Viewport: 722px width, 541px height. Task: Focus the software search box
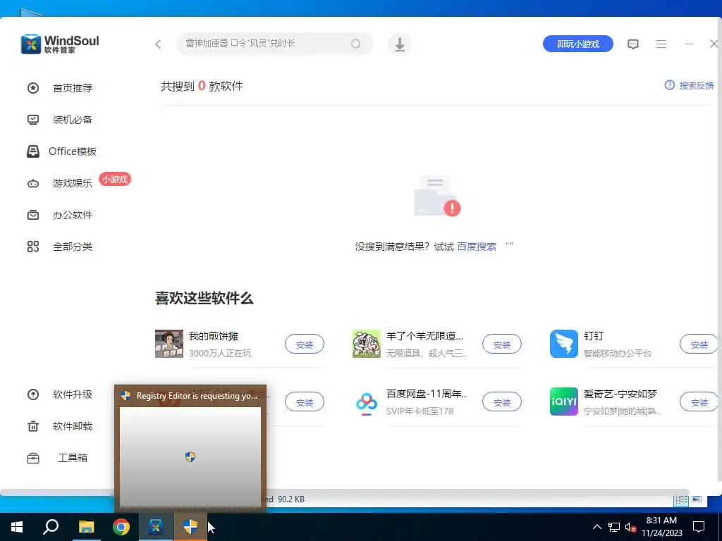pos(275,44)
